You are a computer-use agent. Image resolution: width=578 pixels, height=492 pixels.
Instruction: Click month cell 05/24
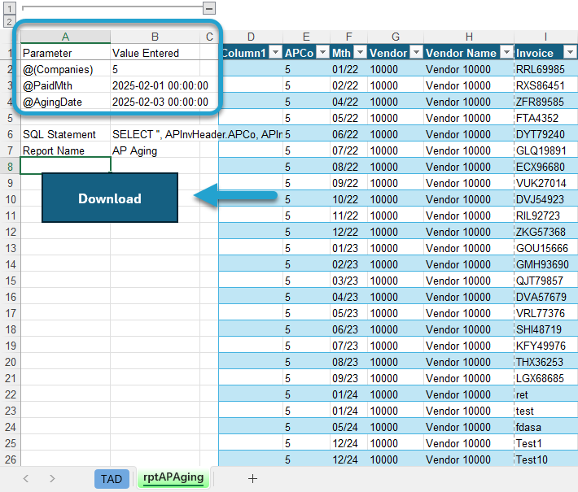point(348,427)
